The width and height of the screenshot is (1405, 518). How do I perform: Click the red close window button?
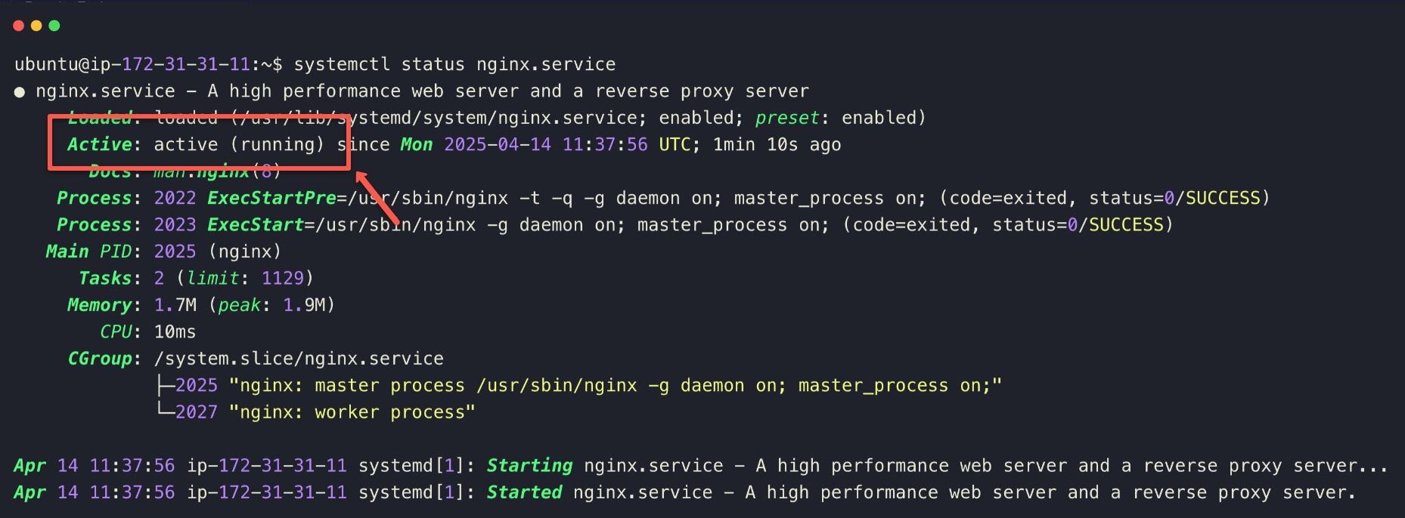pos(19,26)
